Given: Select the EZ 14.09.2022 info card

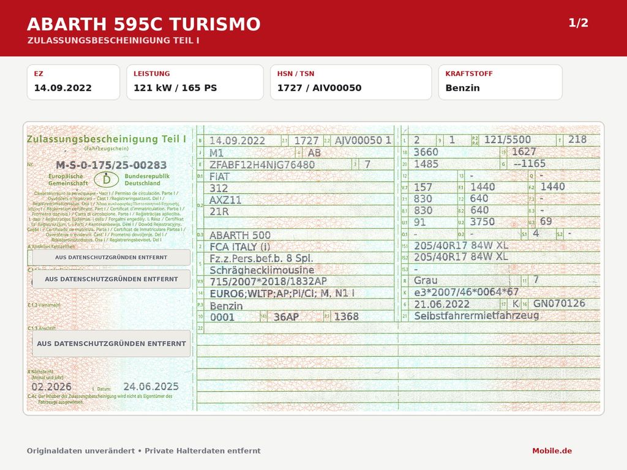Looking at the screenshot, I should [x=73, y=82].
